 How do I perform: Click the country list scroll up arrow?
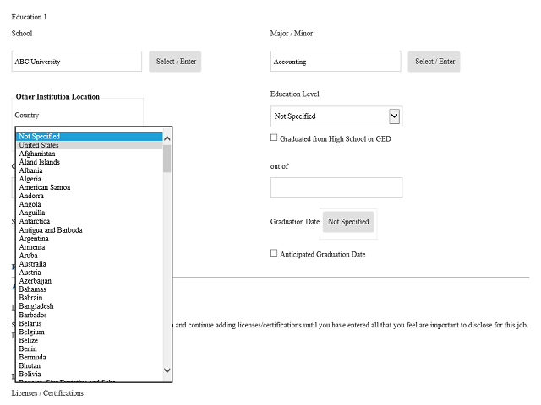pos(167,138)
